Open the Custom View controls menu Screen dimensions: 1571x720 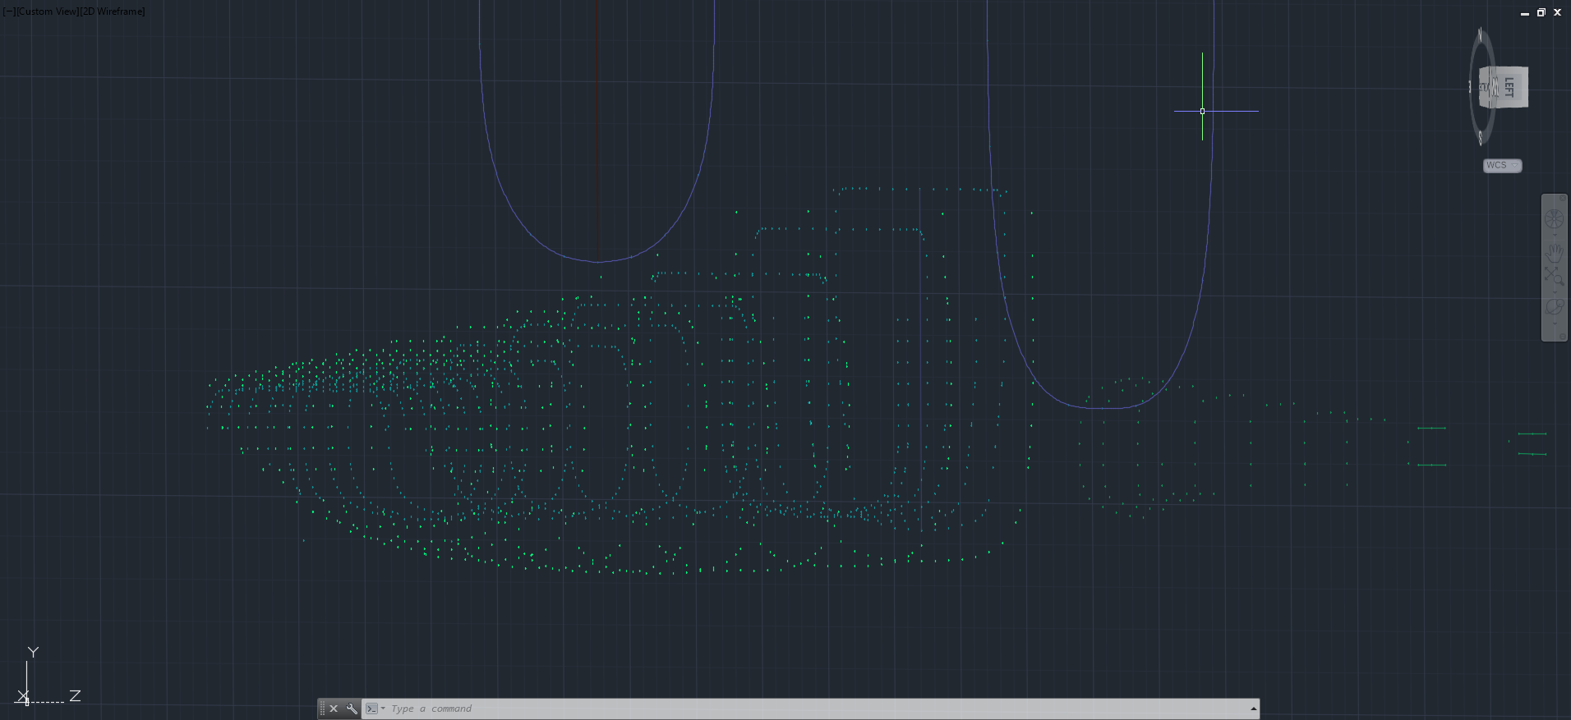48,11
